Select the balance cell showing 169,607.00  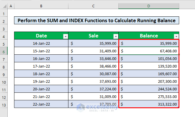[149, 74]
